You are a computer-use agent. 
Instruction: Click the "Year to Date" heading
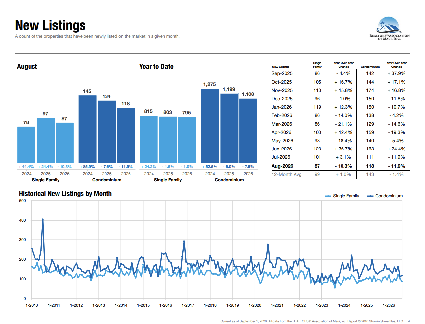coord(156,67)
